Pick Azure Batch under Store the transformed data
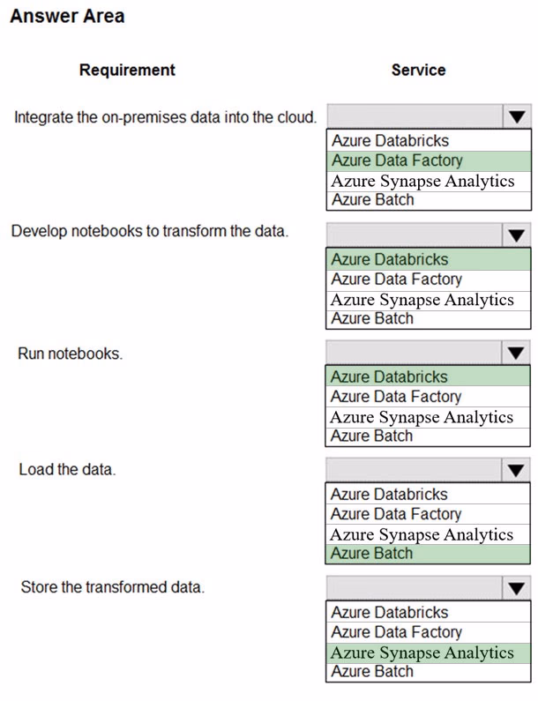 (429, 672)
